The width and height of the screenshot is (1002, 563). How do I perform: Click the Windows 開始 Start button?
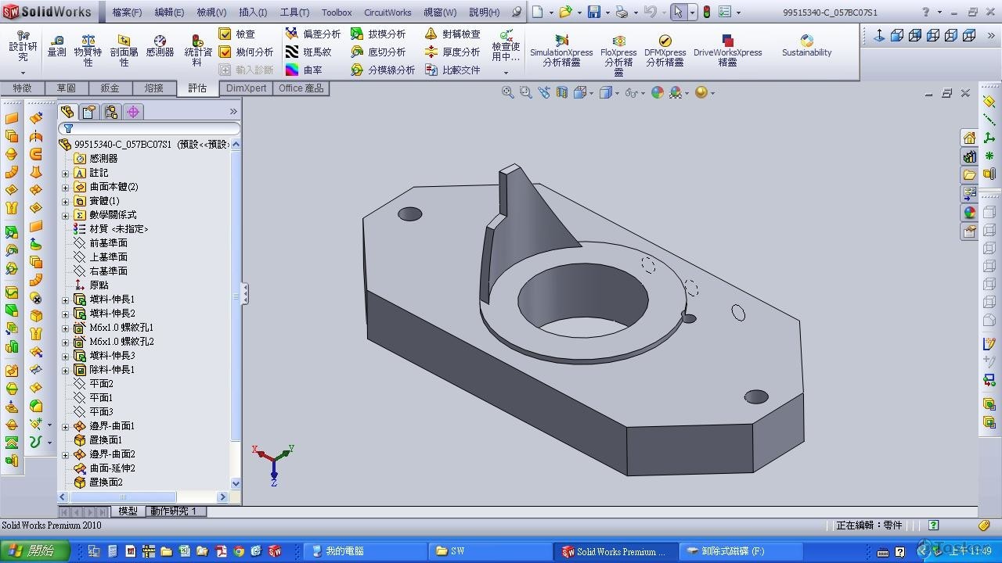(x=34, y=551)
